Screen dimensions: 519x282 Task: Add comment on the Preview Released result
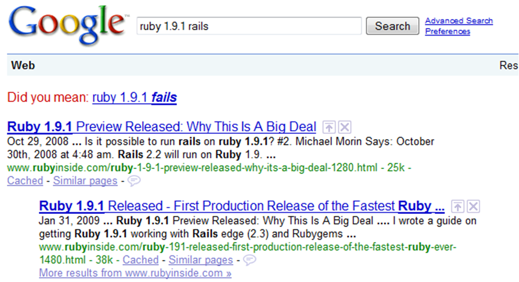coord(134,181)
